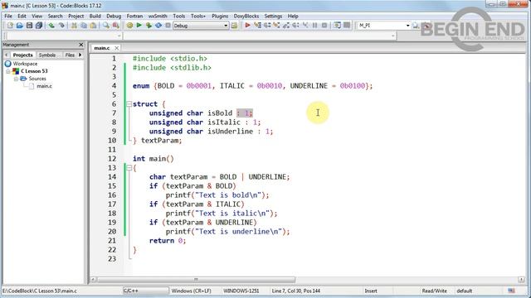531x298 pixels.
Task: Open the Debugging windows icon
Action: click(x=338, y=26)
